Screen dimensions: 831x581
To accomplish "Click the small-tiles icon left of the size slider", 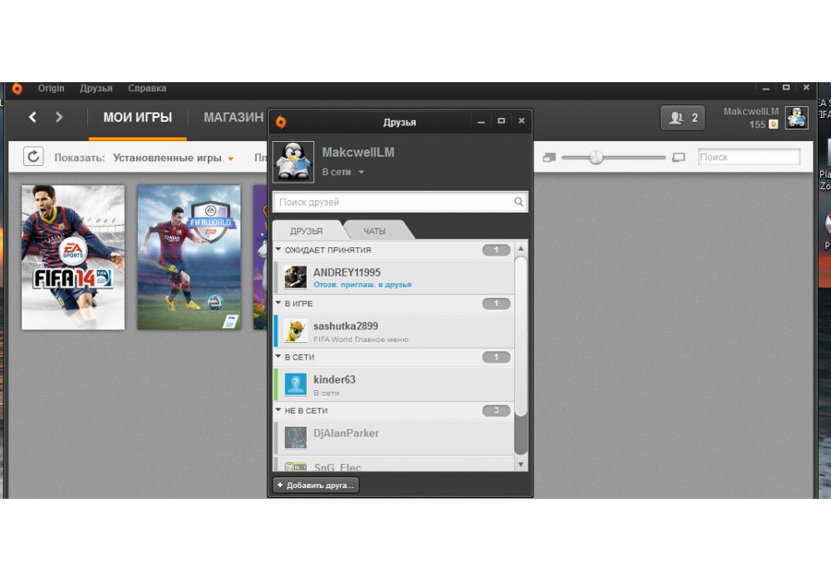I will [x=548, y=158].
